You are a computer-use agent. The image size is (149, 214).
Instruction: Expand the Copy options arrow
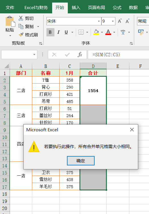click(x=38, y=26)
